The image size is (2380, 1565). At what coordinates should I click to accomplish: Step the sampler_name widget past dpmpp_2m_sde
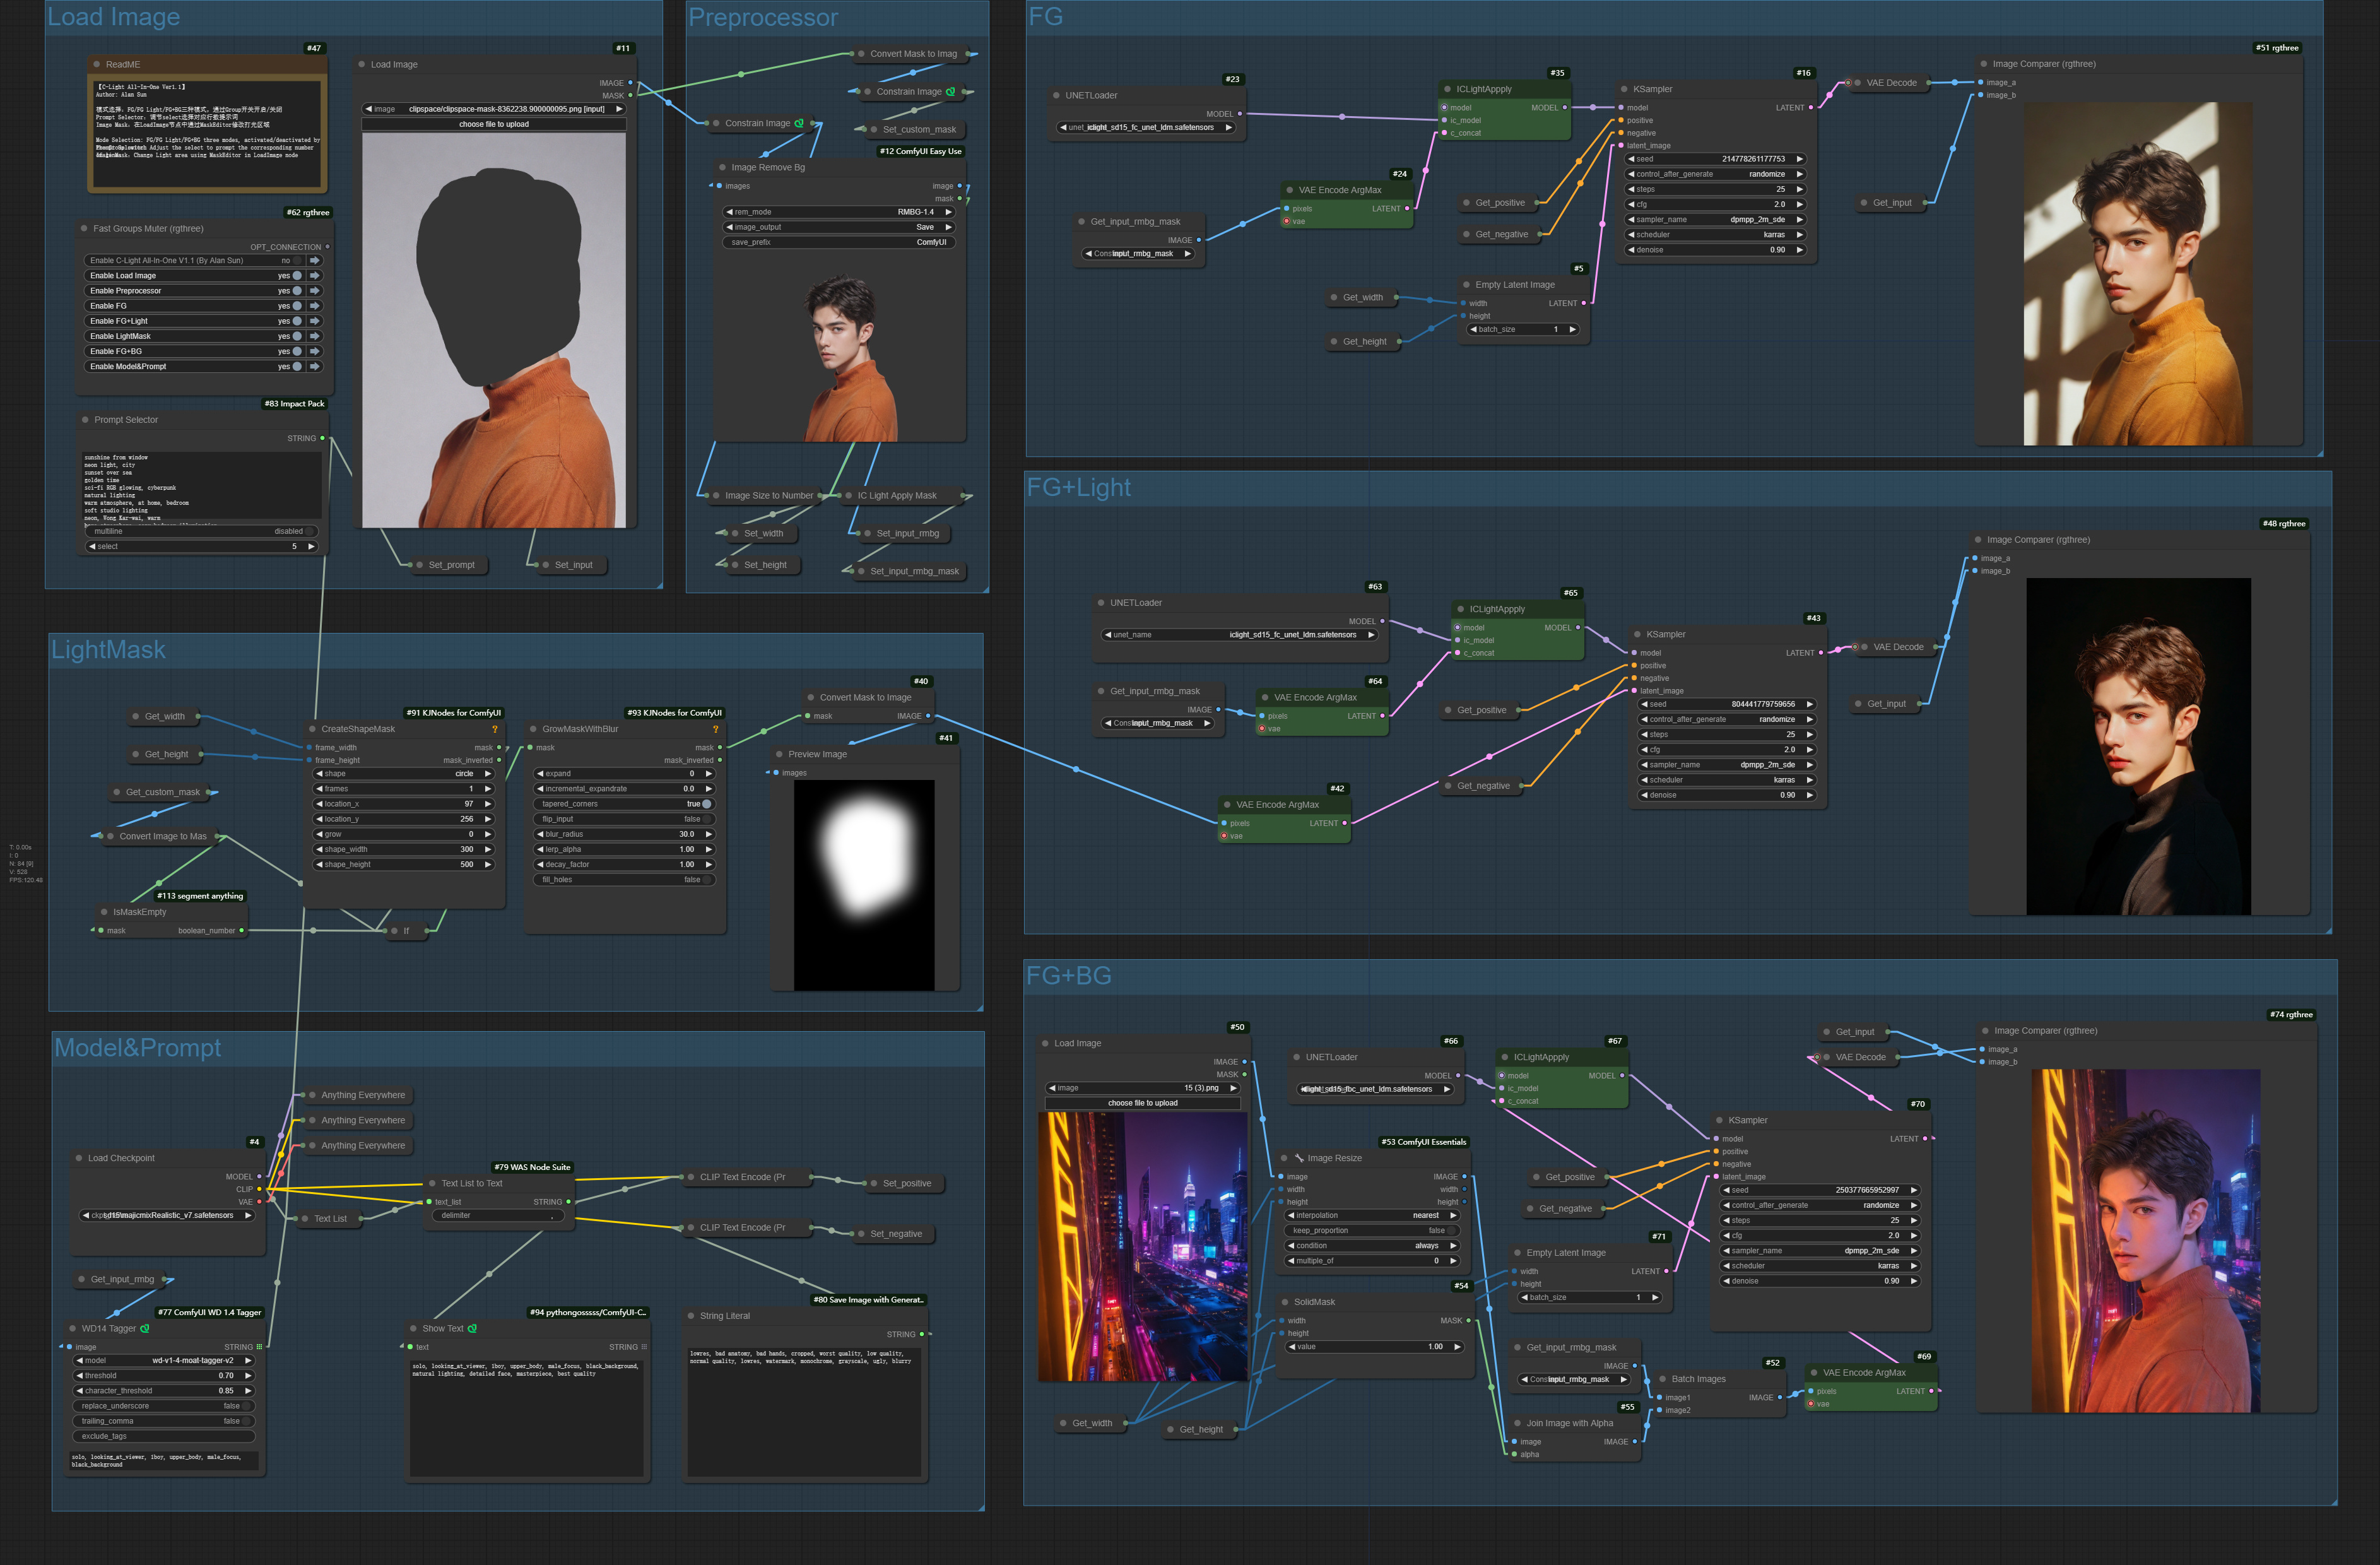pyautogui.click(x=1799, y=219)
